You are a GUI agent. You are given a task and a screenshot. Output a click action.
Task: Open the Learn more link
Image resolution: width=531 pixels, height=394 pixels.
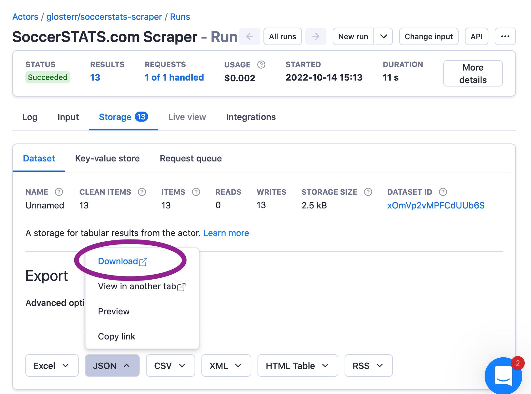point(226,233)
